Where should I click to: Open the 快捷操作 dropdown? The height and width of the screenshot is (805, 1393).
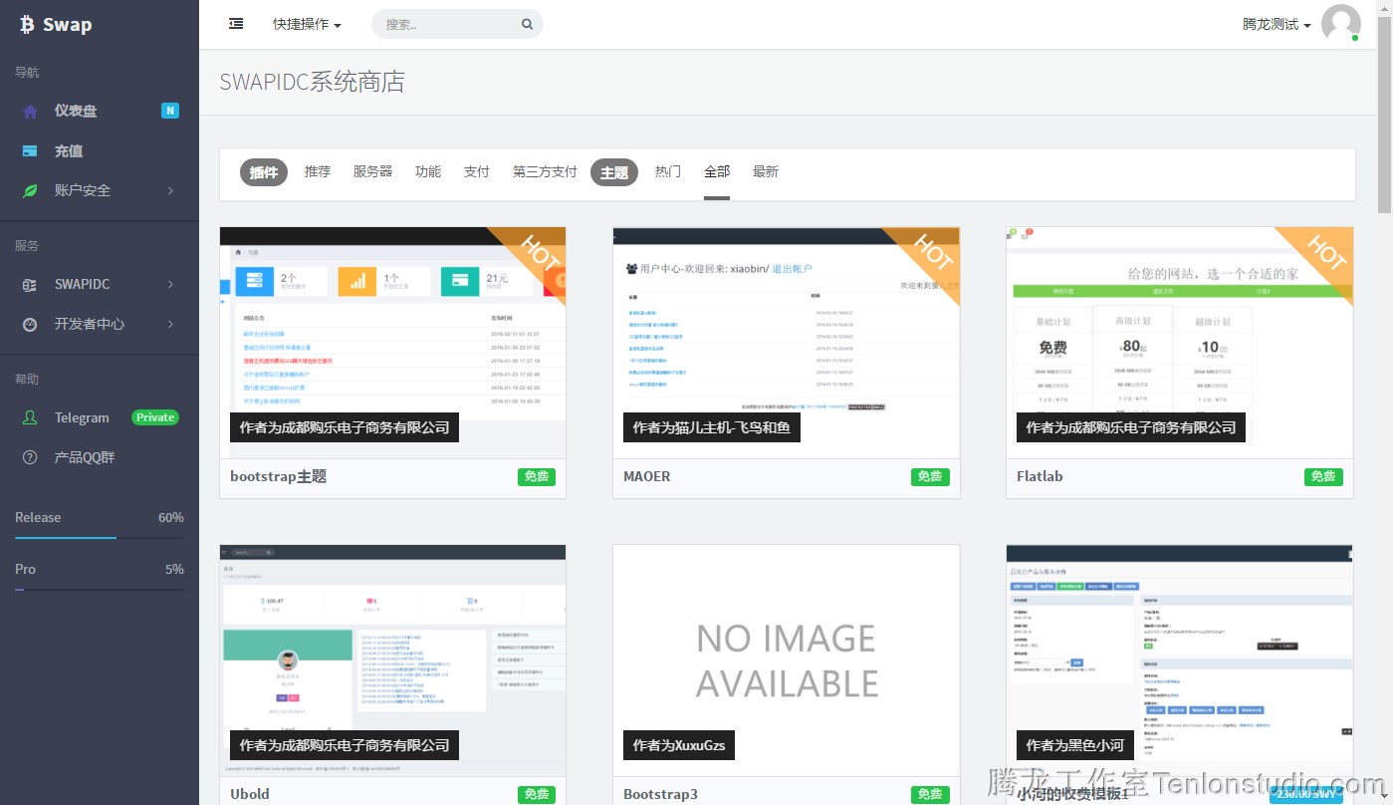[307, 24]
